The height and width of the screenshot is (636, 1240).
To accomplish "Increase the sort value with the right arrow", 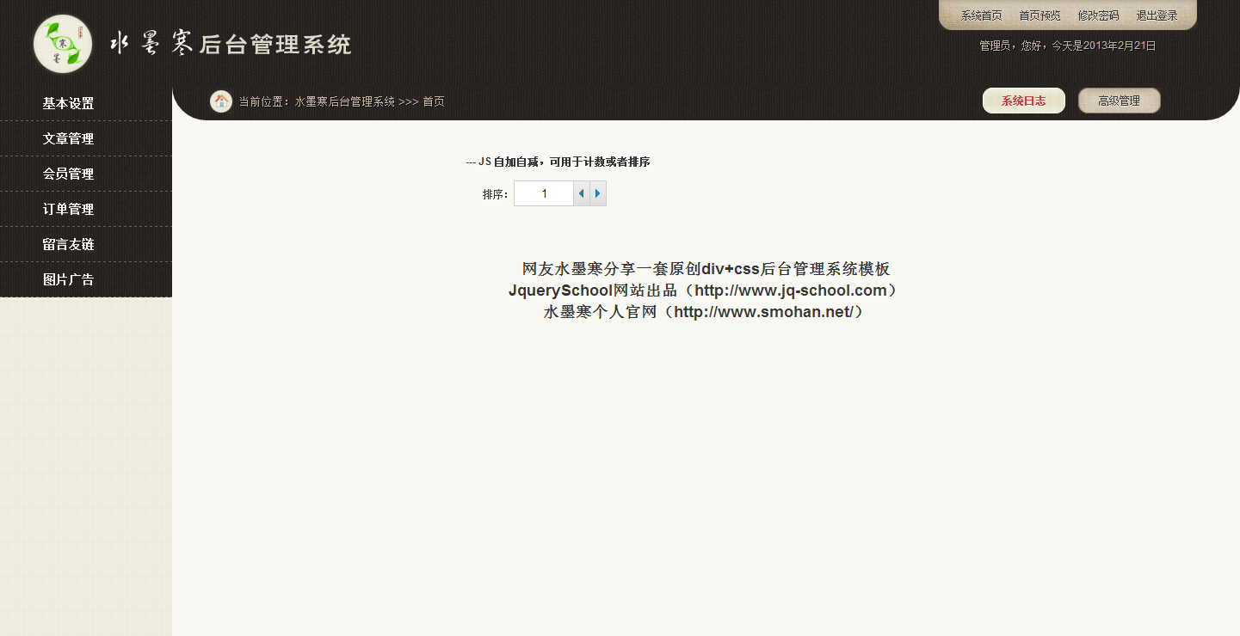I will coord(598,193).
